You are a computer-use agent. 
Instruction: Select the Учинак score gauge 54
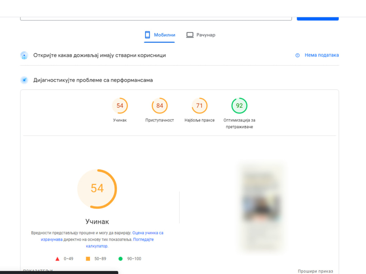(x=120, y=106)
